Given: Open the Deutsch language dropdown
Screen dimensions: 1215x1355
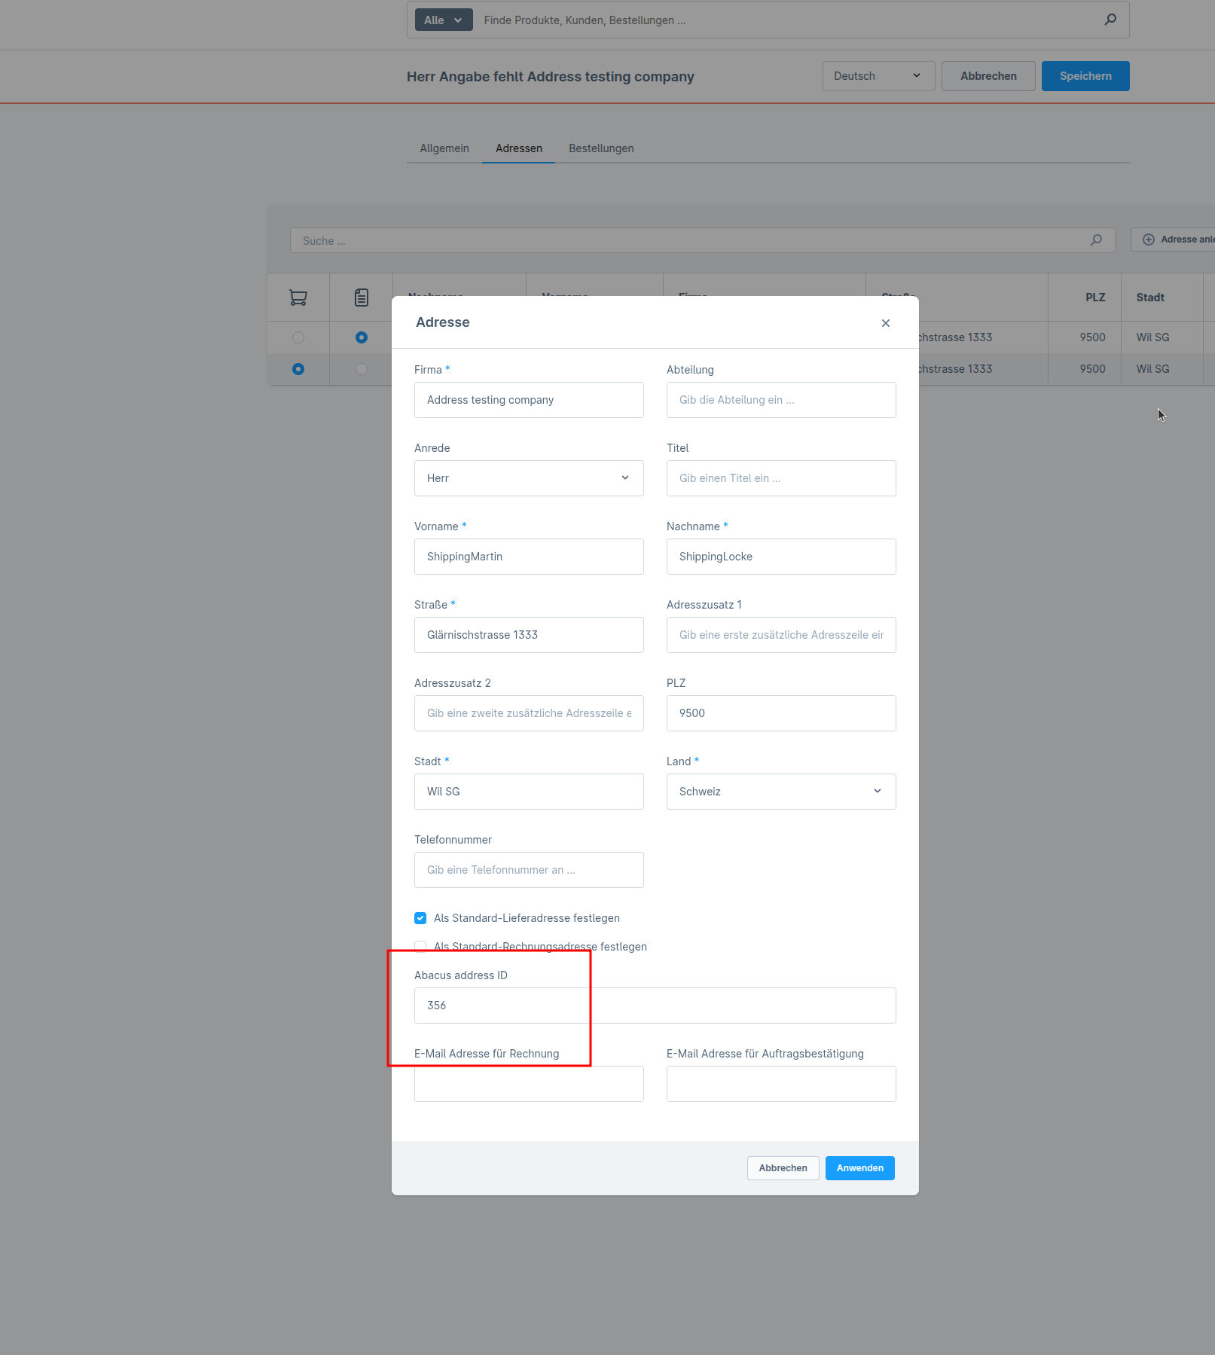Looking at the screenshot, I should coord(878,75).
